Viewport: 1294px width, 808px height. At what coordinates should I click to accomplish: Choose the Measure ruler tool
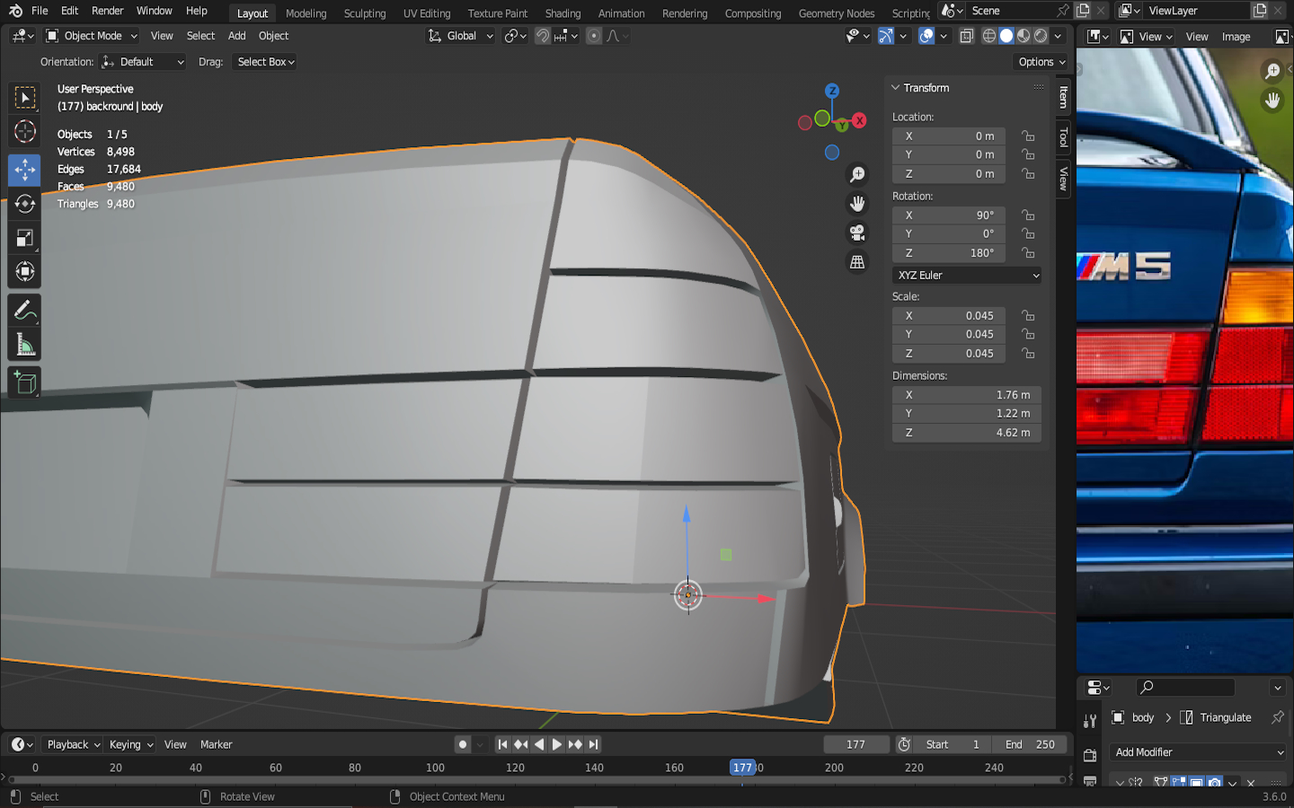coord(25,345)
